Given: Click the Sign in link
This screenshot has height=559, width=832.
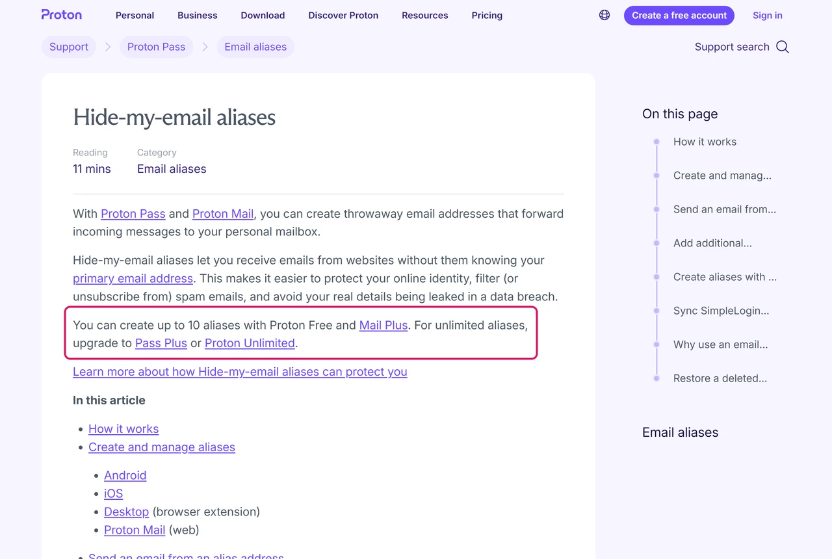Looking at the screenshot, I should click(768, 16).
